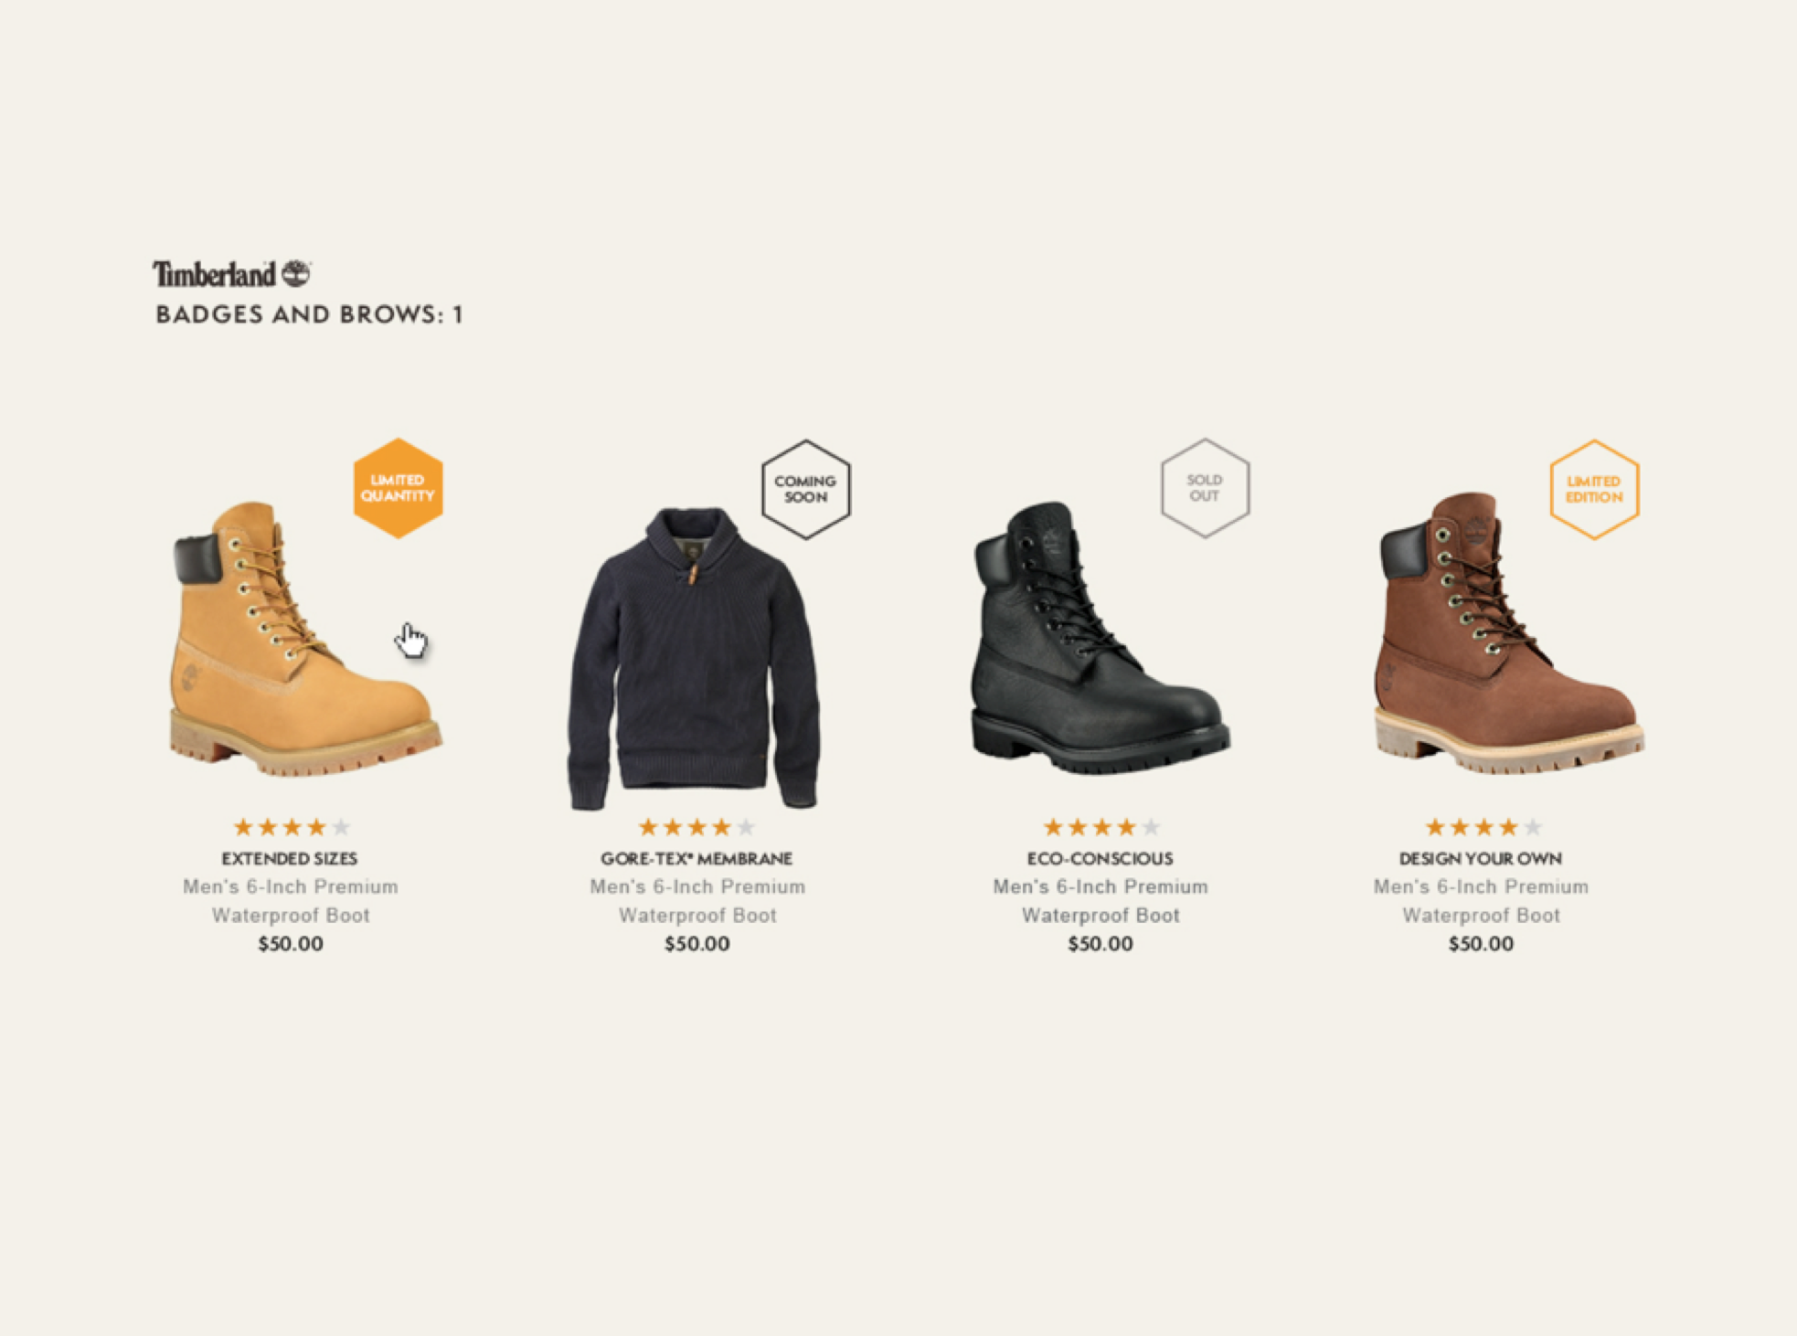Click the Sold Out hexagon badge

click(1205, 488)
